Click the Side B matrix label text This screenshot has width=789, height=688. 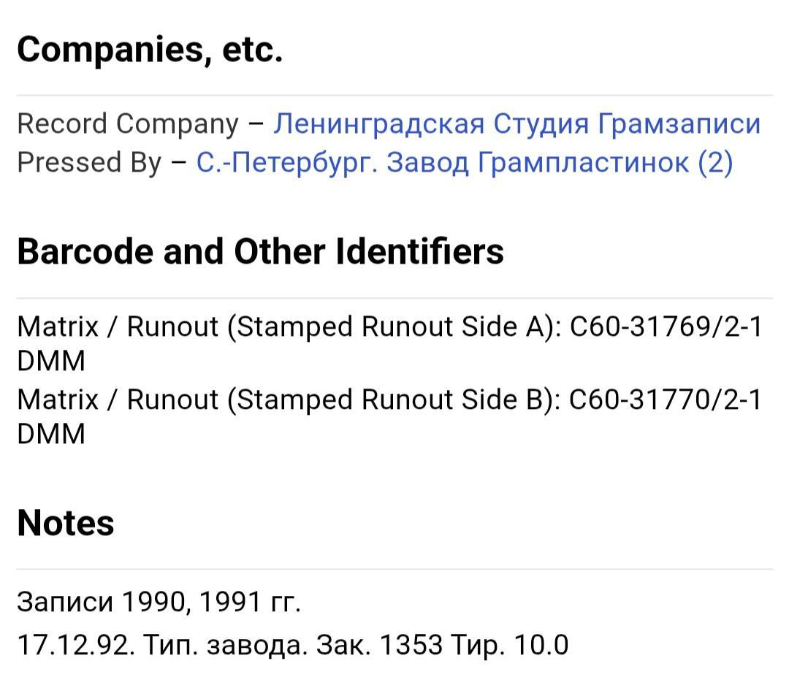[289, 400]
